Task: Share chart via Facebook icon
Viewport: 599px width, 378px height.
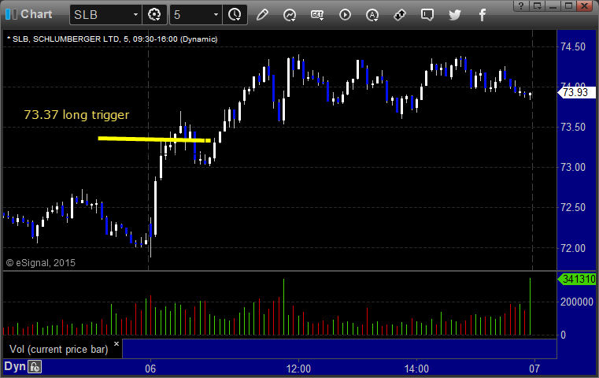Action: click(x=482, y=15)
